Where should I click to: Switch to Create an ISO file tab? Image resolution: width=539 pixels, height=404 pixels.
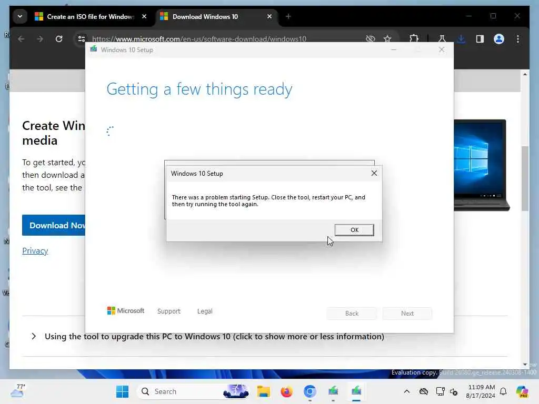[90, 16]
